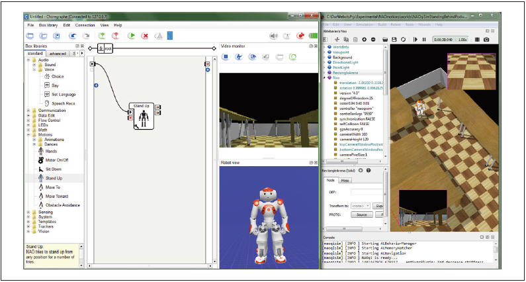Pause the Video monitor stream
Screen dimensions: 526x282
point(225,57)
